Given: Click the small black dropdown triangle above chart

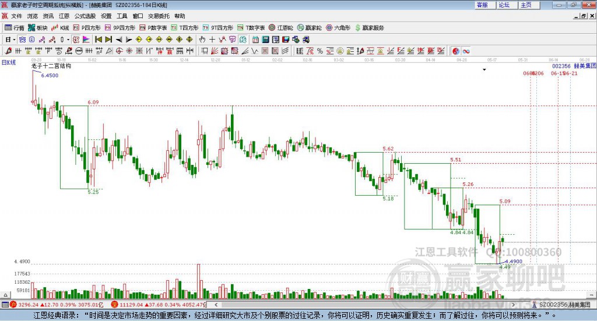Looking at the screenshot, I should tap(484, 69).
